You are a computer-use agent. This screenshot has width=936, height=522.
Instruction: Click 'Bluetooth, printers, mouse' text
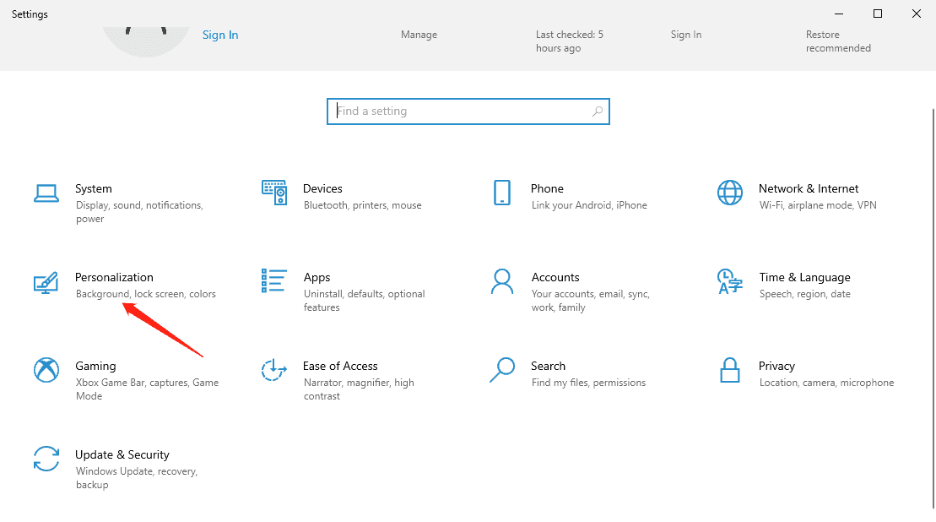[x=362, y=205]
